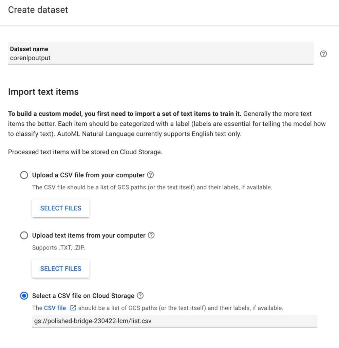This screenshot has height=348, width=339.
Task: Click the Upload text items from your computer label
Action: point(89,236)
